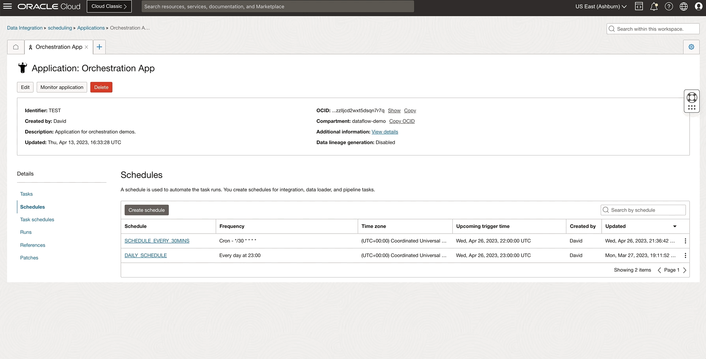Open the user profile avatar
This screenshot has height=359, width=706.
tap(699, 6)
